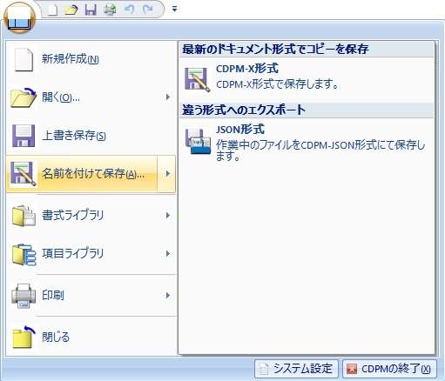Image resolution: width=445 pixels, height=381 pixels.
Task: Select 上書き保存(S) menu item
Action: point(91,136)
